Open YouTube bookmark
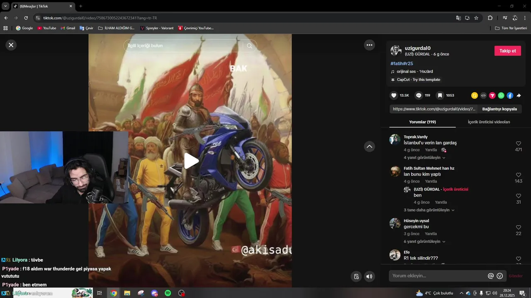This screenshot has height=298, width=531. [x=47, y=28]
